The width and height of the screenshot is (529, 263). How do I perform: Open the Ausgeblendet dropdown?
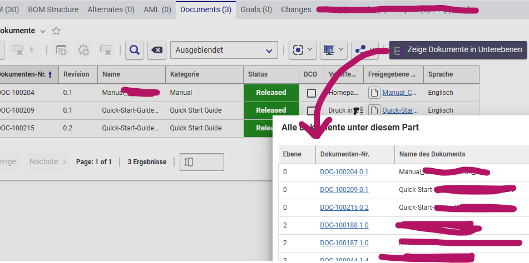pos(224,50)
